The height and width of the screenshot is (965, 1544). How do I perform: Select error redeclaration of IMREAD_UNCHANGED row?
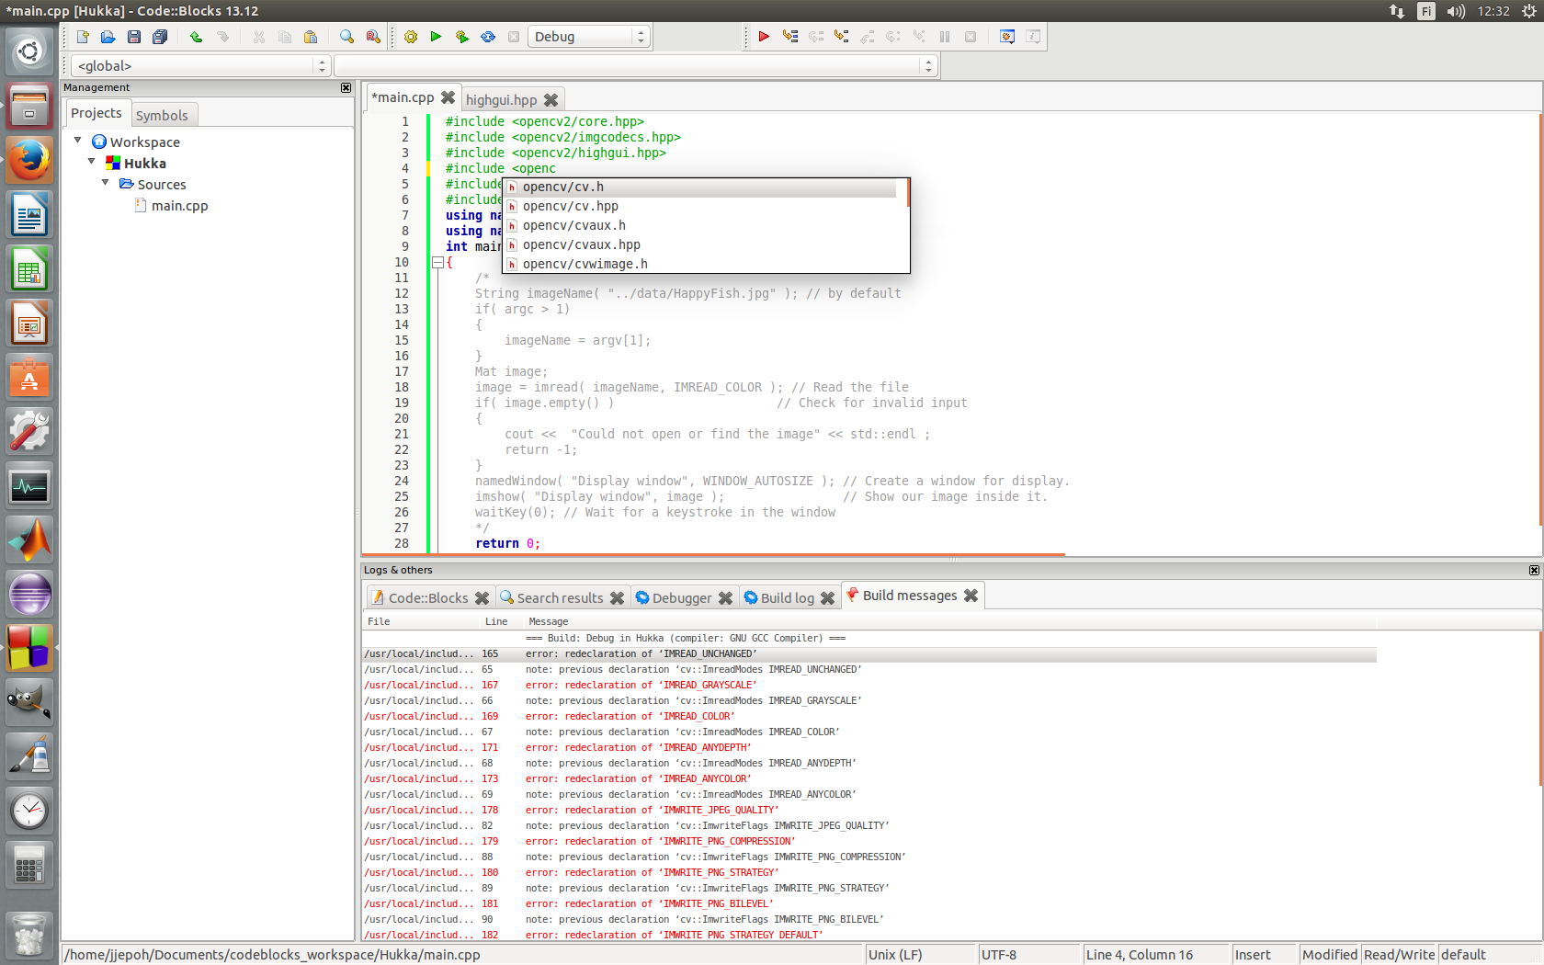pos(869,654)
